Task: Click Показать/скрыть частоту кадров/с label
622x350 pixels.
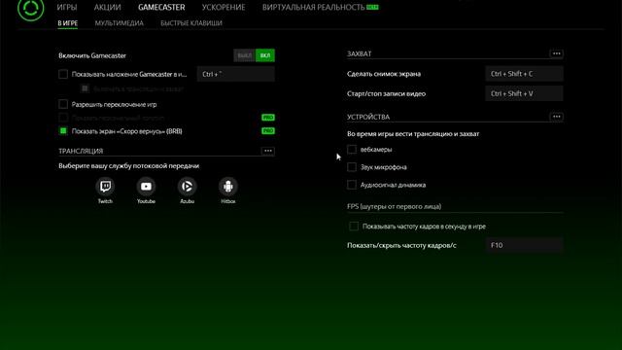Action: [401, 245]
